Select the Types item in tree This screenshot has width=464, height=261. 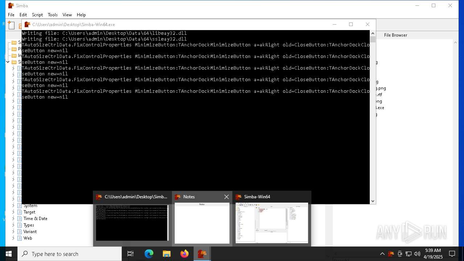pos(29,225)
